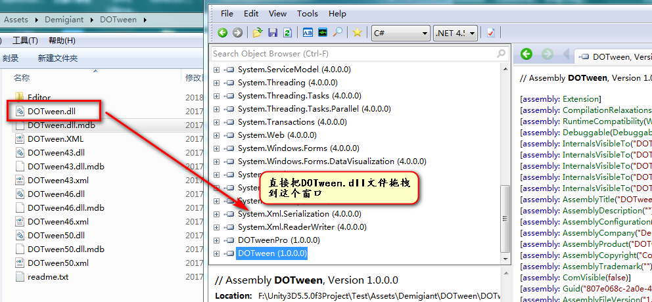Open the View menu
The height and width of the screenshot is (302, 652).
tap(278, 14)
